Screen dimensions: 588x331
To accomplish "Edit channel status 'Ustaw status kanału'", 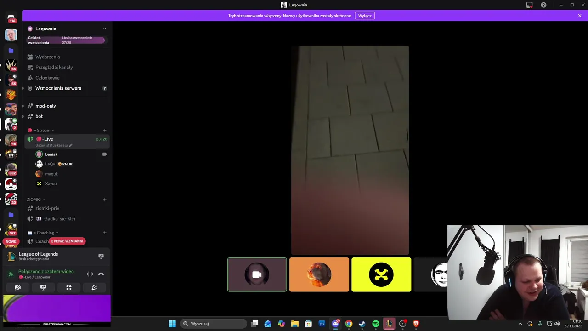I will click(x=54, y=145).
